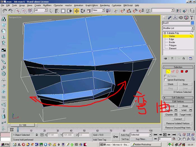Click the Grow button
This screenshot has width=196, height=147.
(x=185, y=84)
